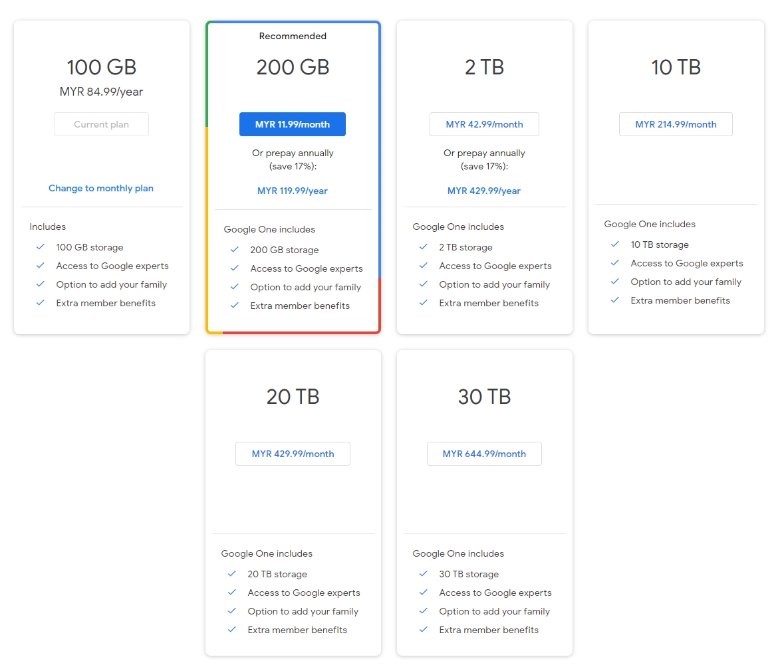The image size is (782, 665).
Task: Click the Recommended label on 200 GB card
Action: 293,36
